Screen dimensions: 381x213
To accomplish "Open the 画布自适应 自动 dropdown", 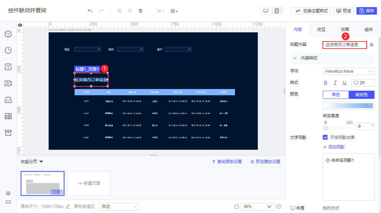I will point(119,207).
